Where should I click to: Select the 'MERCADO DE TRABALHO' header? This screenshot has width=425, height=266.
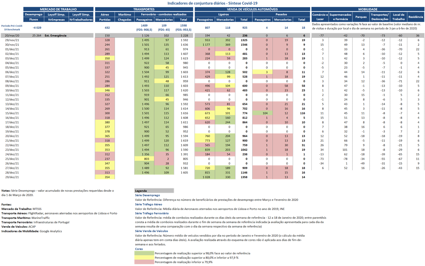tap(58, 9)
